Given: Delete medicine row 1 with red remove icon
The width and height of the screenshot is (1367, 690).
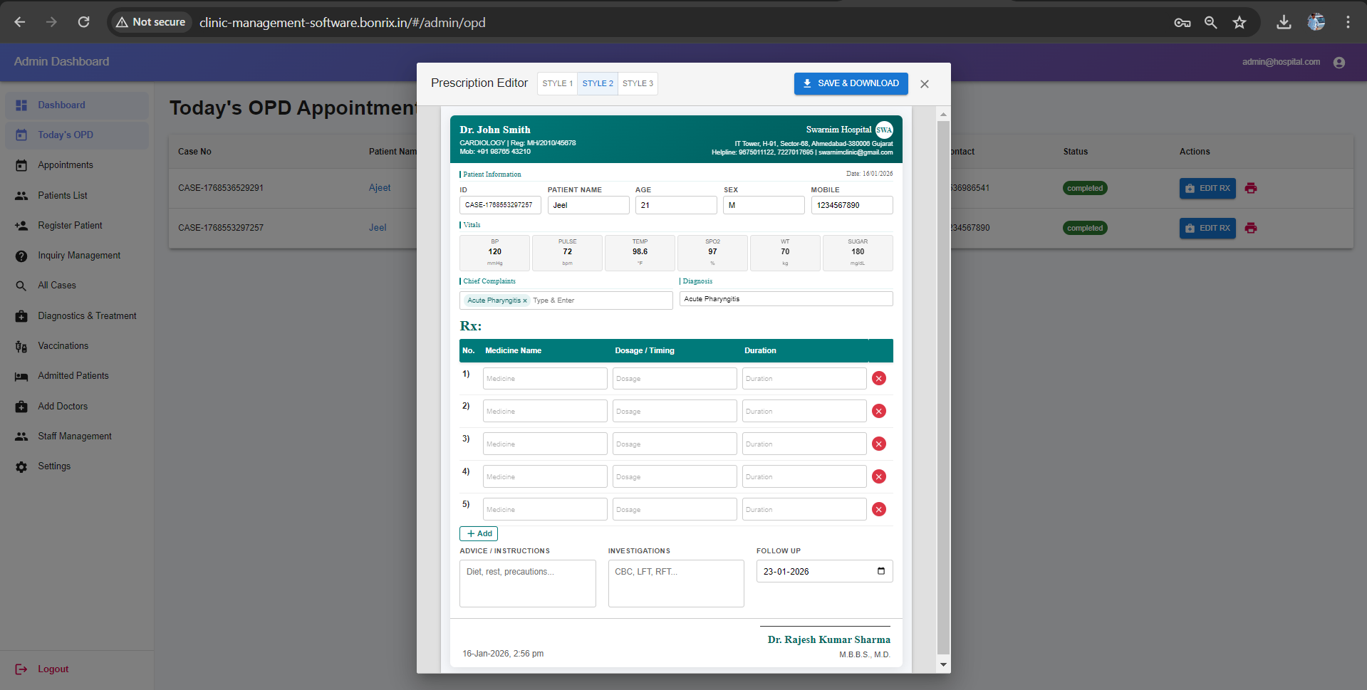Looking at the screenshot, I should [878, 378].
